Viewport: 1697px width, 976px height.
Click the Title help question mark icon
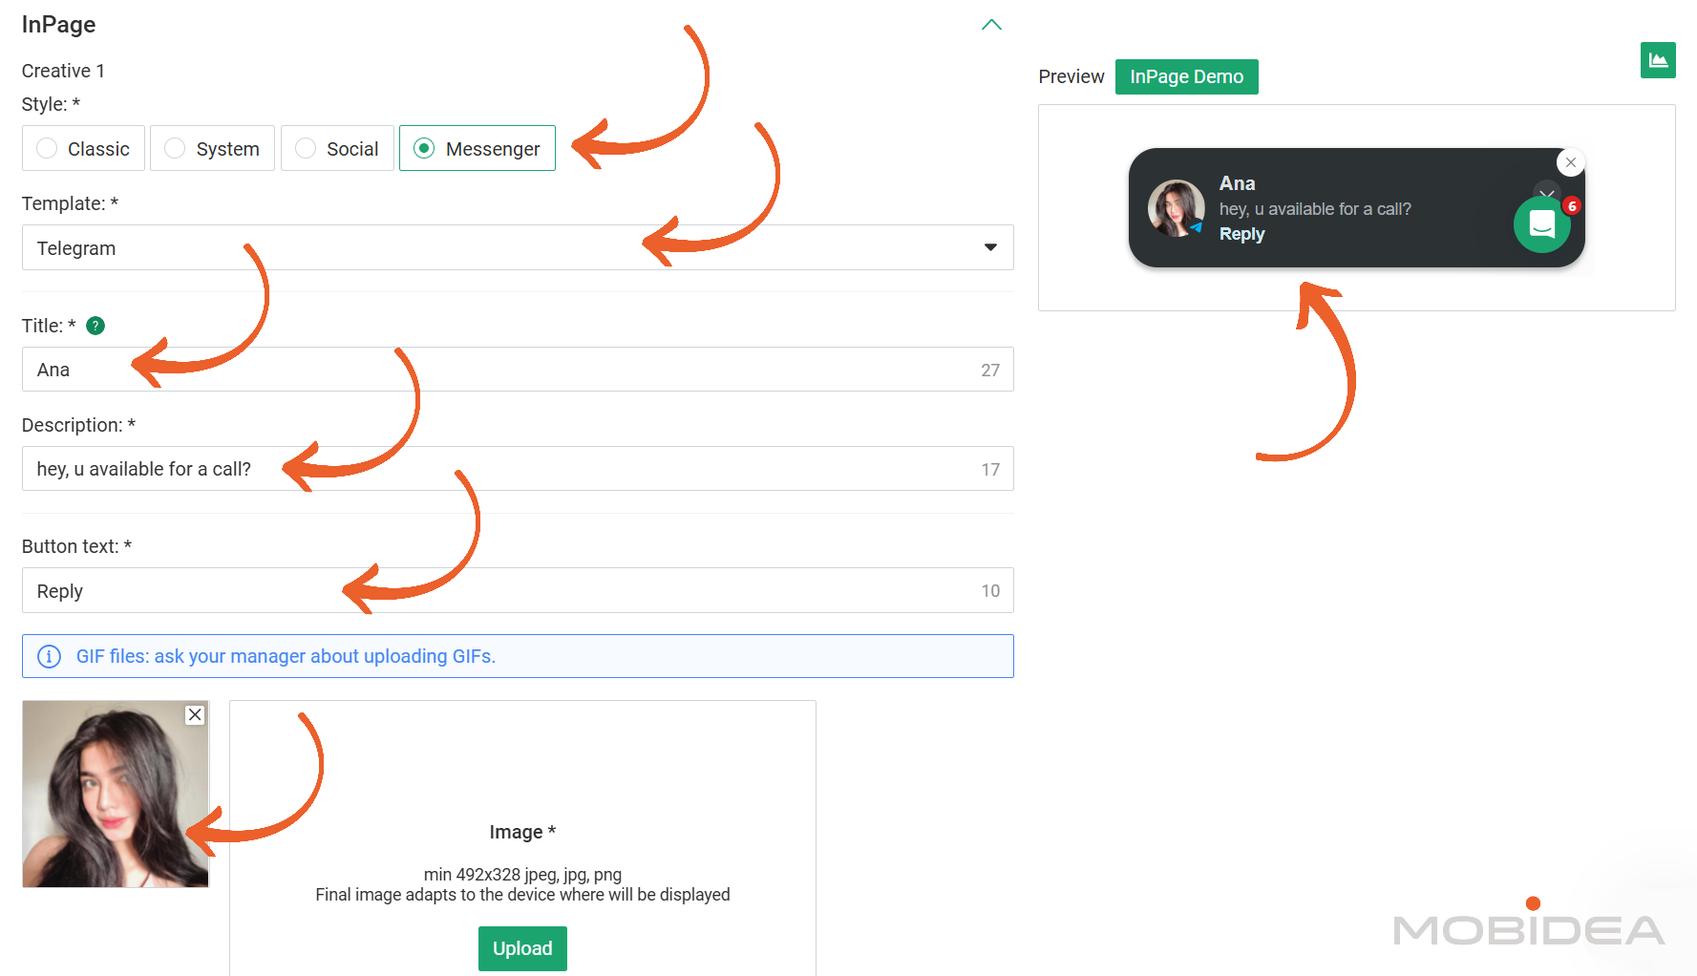95,326
